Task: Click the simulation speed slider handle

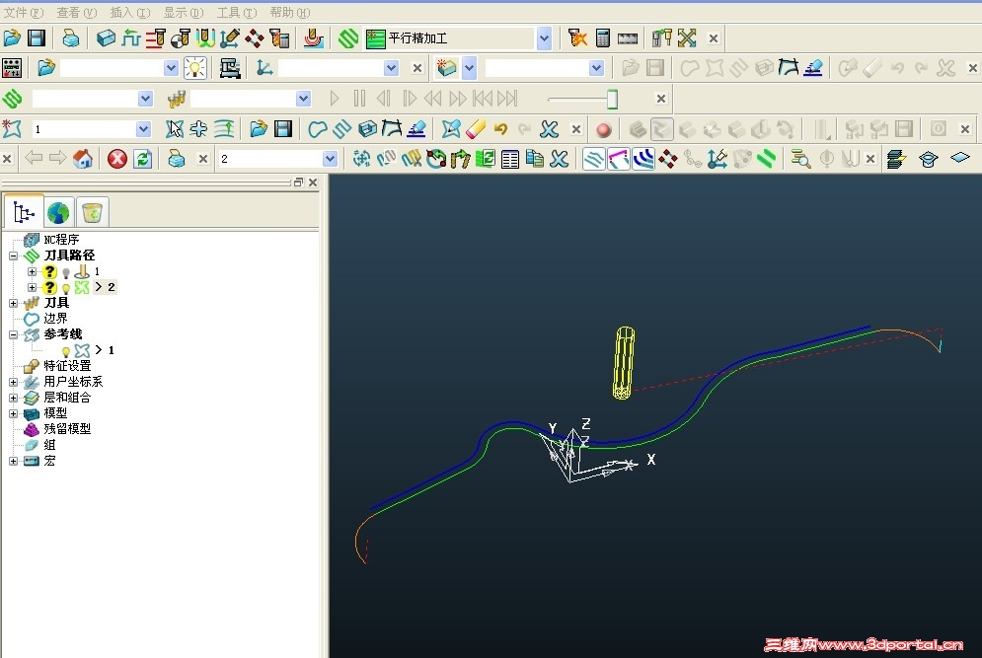Action: click(x=613, y=99)
